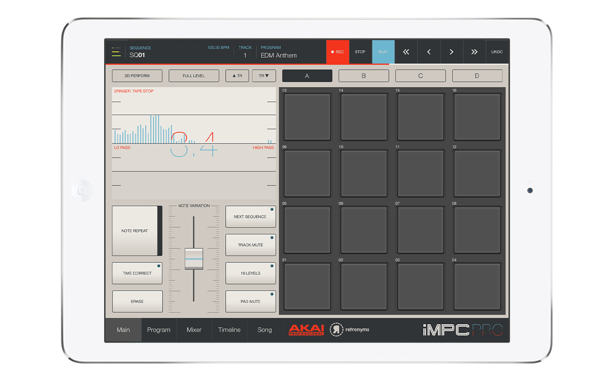Toggle the Pad Mute button
609x380 pixels.
click(250, 301)
